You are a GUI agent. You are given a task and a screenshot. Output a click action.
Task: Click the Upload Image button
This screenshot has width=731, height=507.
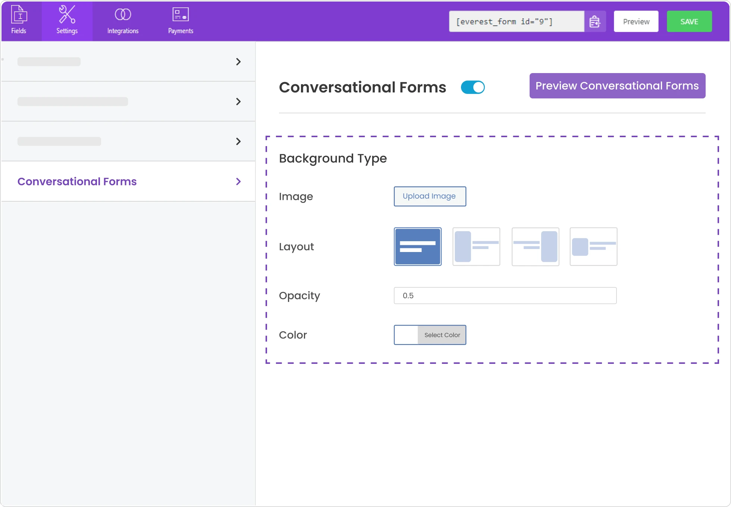coord(430,196)
